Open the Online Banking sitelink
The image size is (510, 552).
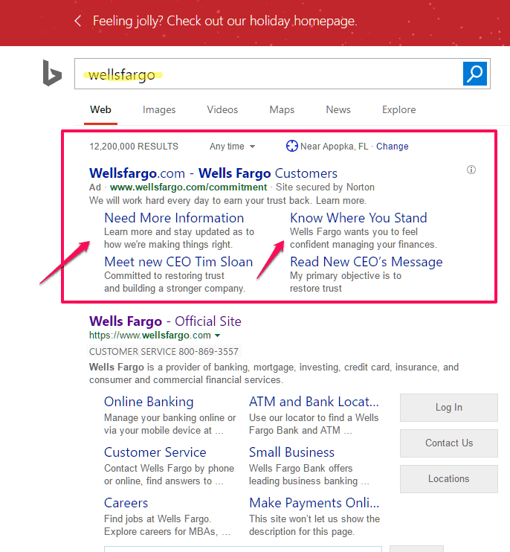coord(149,402)
